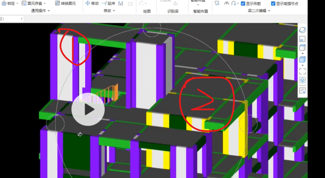Select the 移动 move tool icon
Image resolution: width=325 pixels, height=178 pixels.
pyautogui.click(x=88, y=3)
